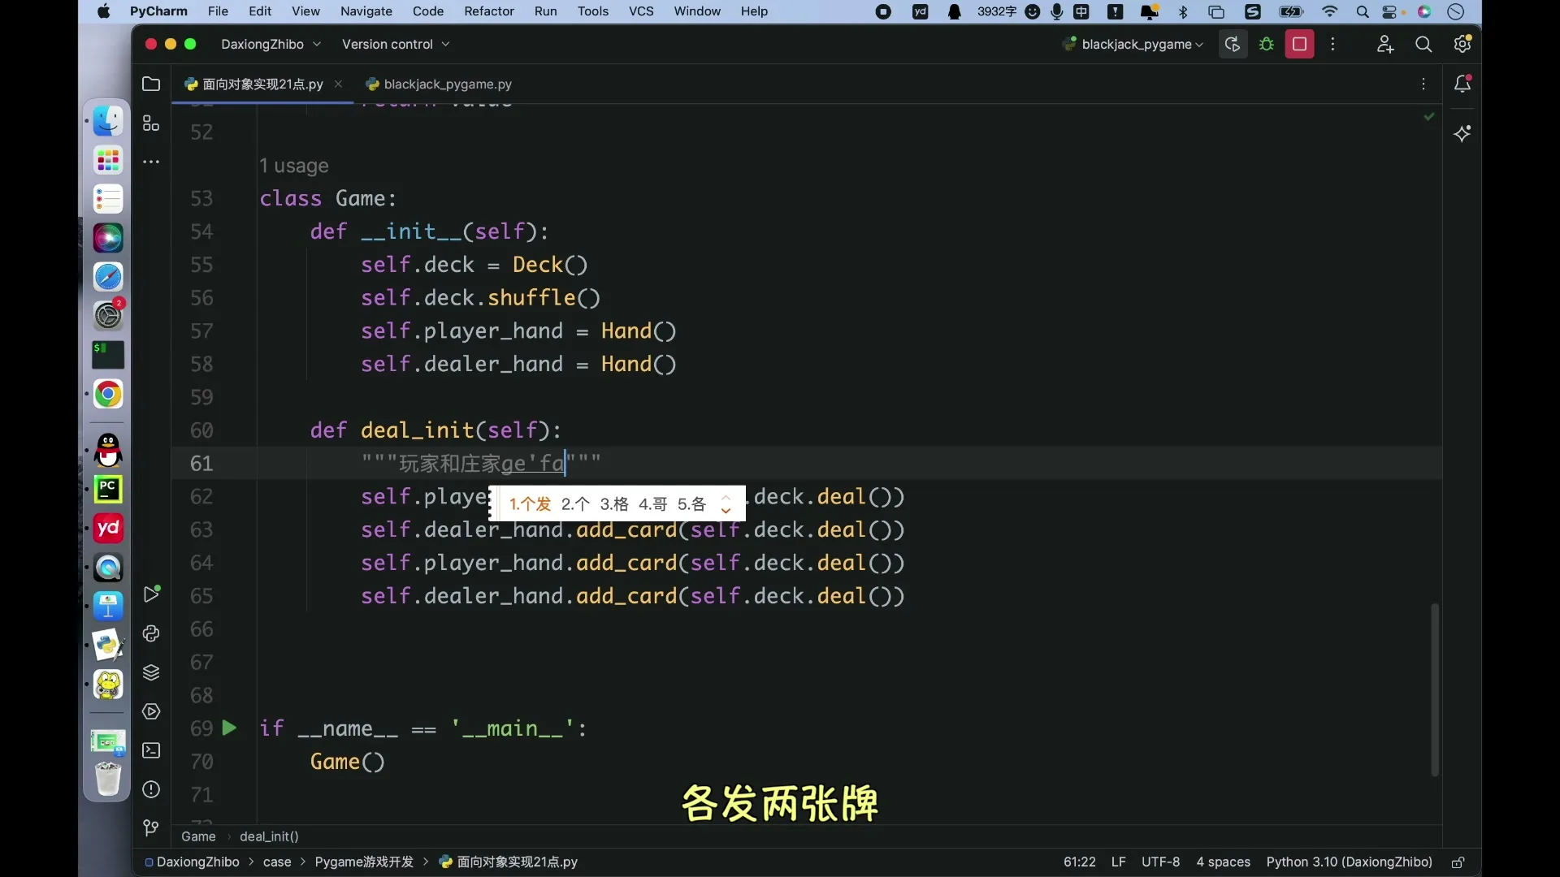Viewport: 1560px width, 877px height.
Task: Run main block from gutter arrow
Action: click(229, 728)
